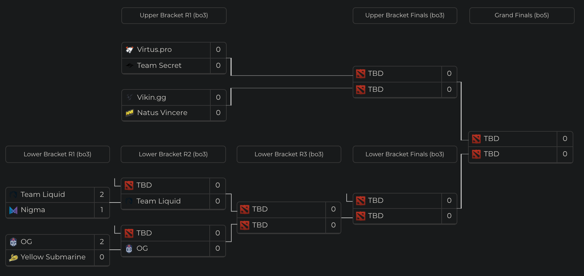Click the Natus Vincere logo
Viewport: 584px width, 276px height.
[x=130, y=113]
